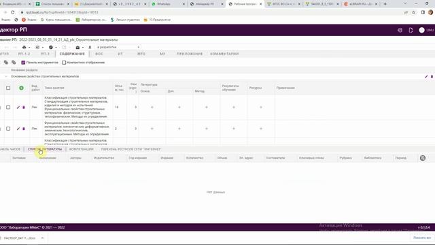Image resolution: width=435 pixels, height=245 pixels.
Task: Add main literature to the 2-hour row
Action: (x=152, y=129)
